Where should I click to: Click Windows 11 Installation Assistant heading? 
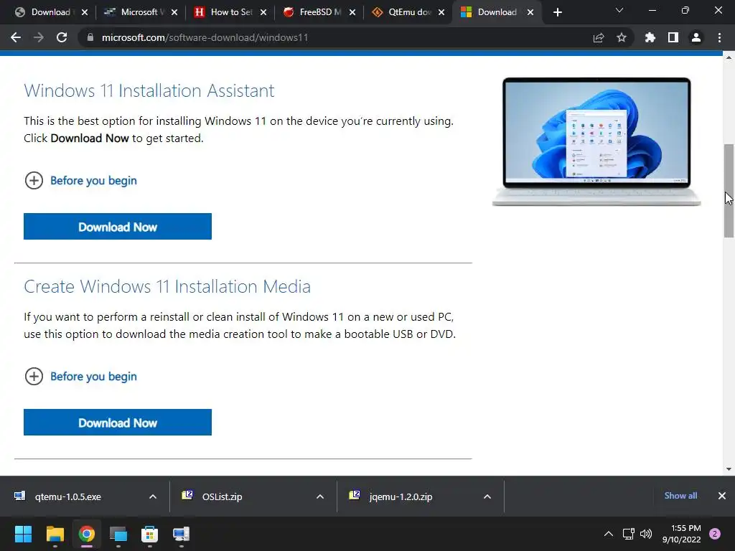tap(149, 90)
